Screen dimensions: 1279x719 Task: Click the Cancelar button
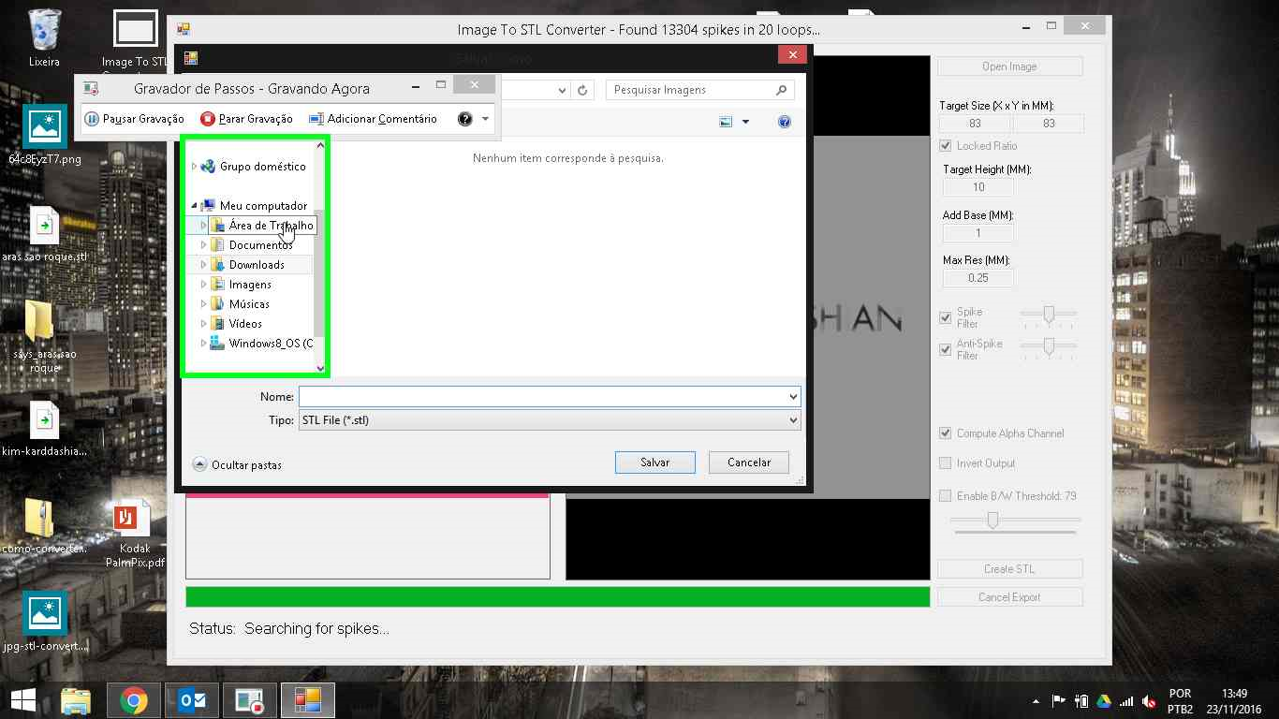click(749, 462)
